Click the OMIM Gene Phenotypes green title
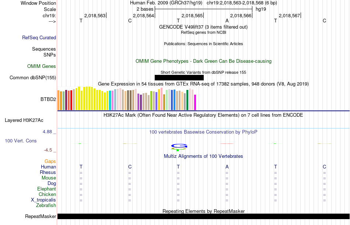 204,61
